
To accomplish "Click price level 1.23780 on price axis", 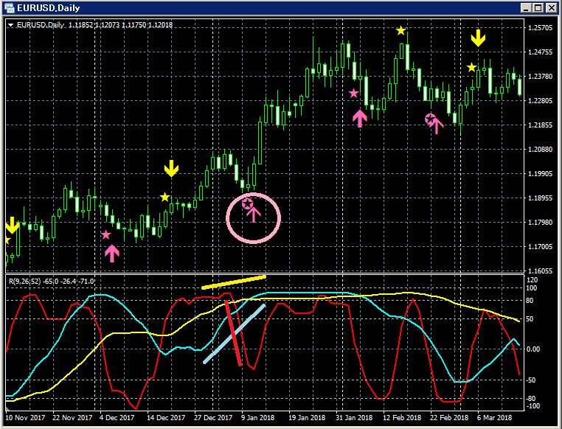I will (541, 77).
